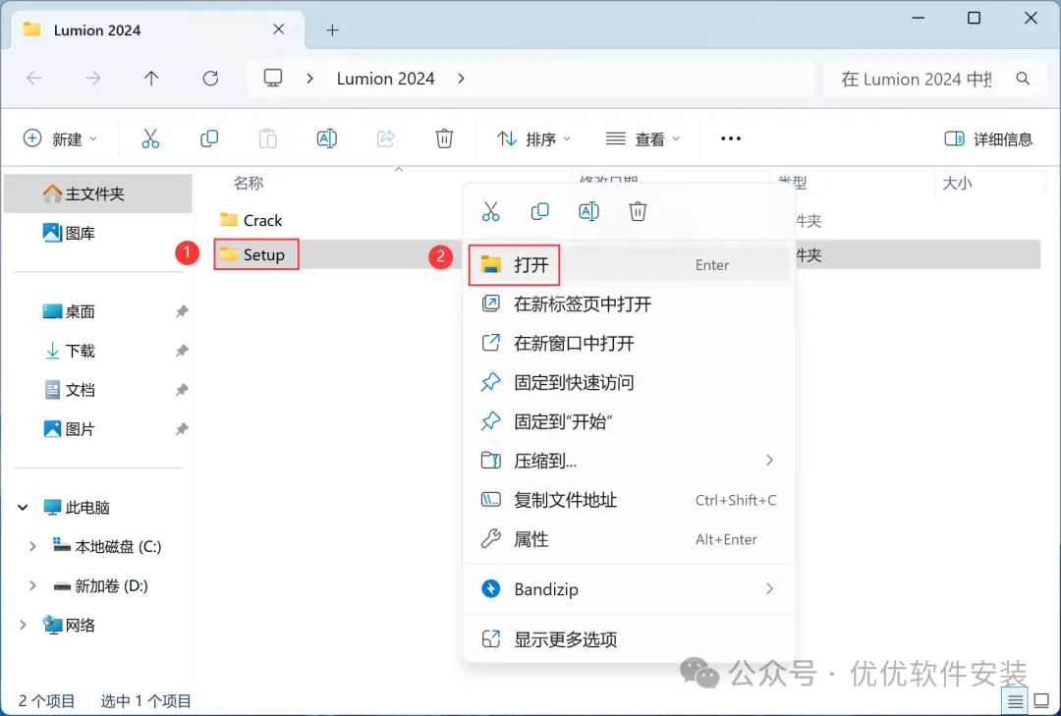
Task: Switch to large thumbnails view in the status bar
Action: tap(1042, 701)
